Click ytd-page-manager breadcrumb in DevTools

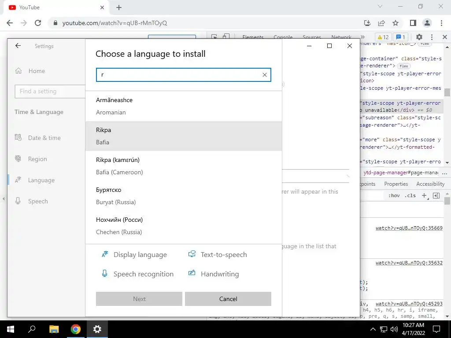(401, 173)
